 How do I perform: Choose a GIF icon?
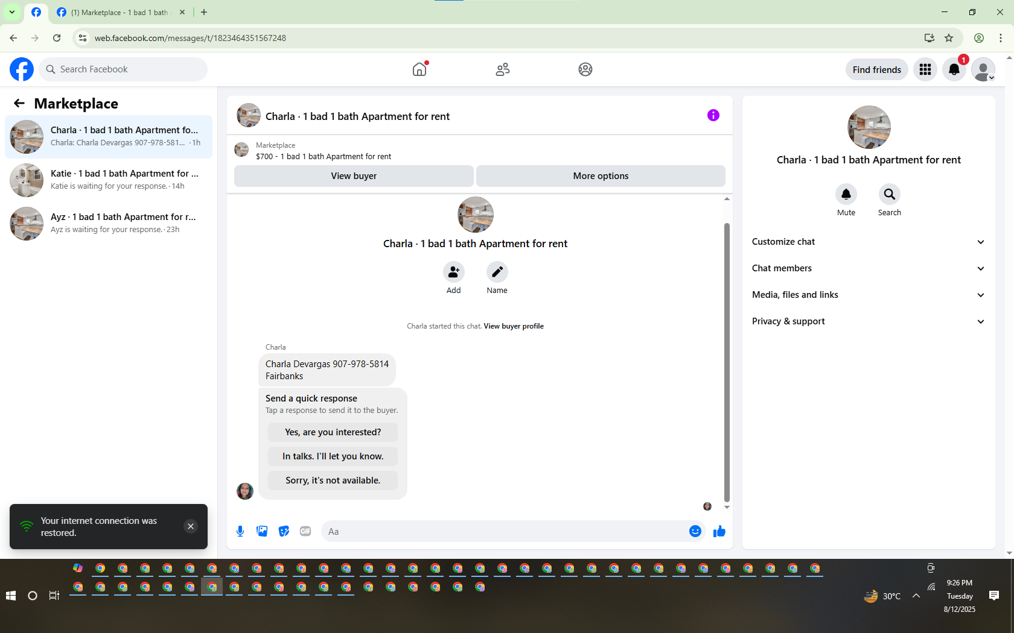coord(305,531)
